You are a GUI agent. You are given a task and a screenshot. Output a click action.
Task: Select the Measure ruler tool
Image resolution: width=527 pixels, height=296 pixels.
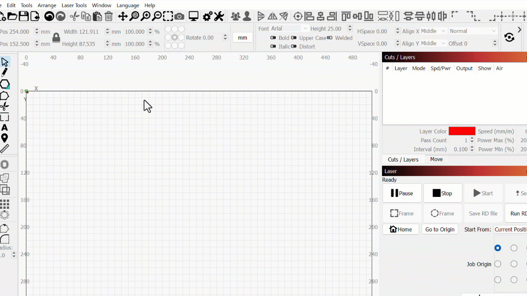coord(5,149)
